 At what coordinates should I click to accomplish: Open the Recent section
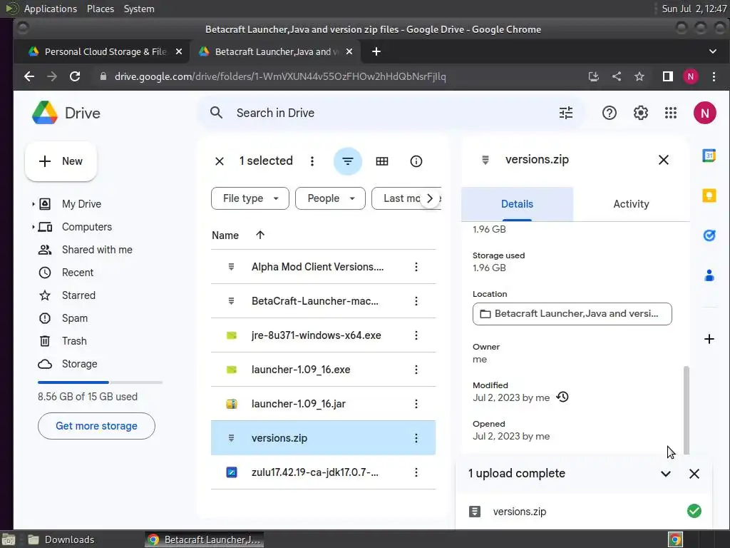tap(78, 273)
